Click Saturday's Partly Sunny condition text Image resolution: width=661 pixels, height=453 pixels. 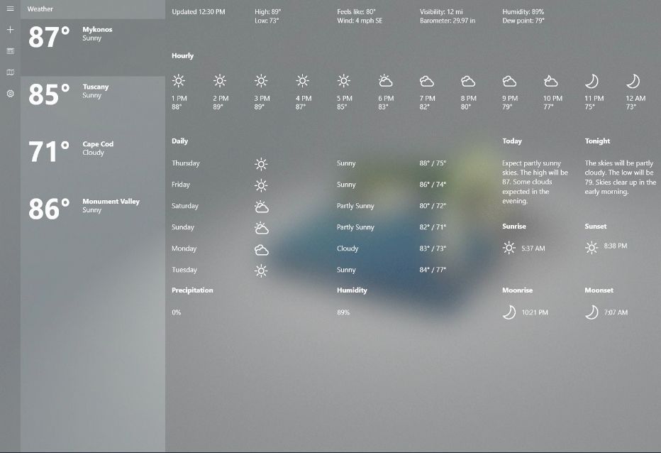355,206
